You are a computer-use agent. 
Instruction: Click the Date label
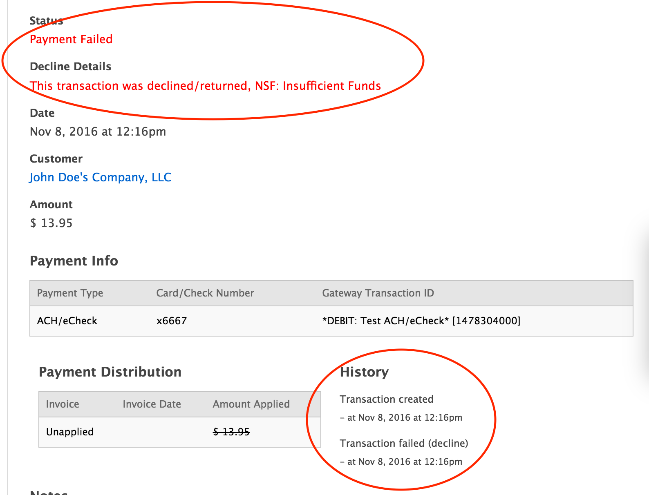42,113
